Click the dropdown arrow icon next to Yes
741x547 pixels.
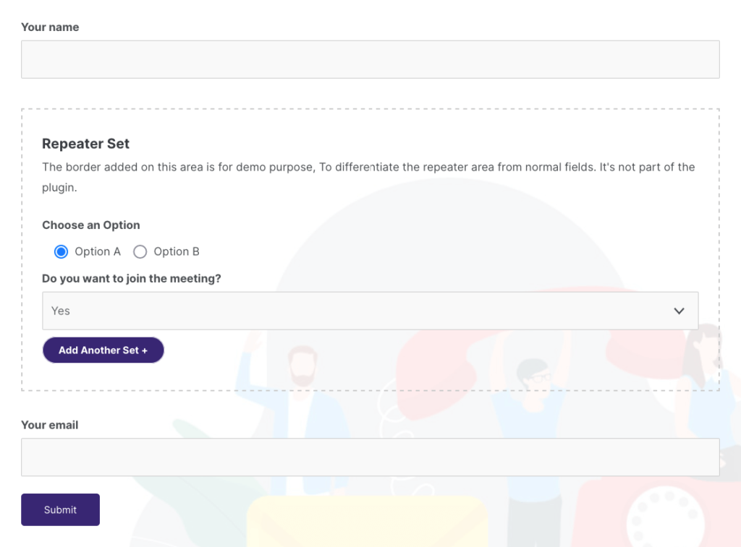[679, 311]
